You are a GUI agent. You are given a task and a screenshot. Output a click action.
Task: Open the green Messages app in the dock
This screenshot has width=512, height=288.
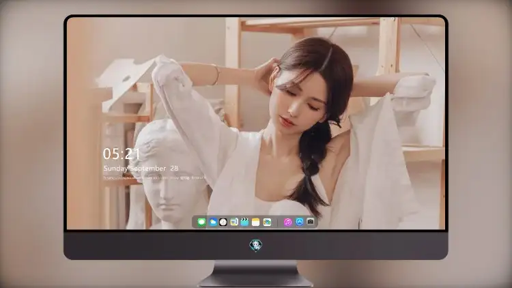click(201, 222)
